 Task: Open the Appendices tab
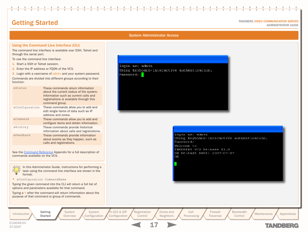click(x=288, y=214)
